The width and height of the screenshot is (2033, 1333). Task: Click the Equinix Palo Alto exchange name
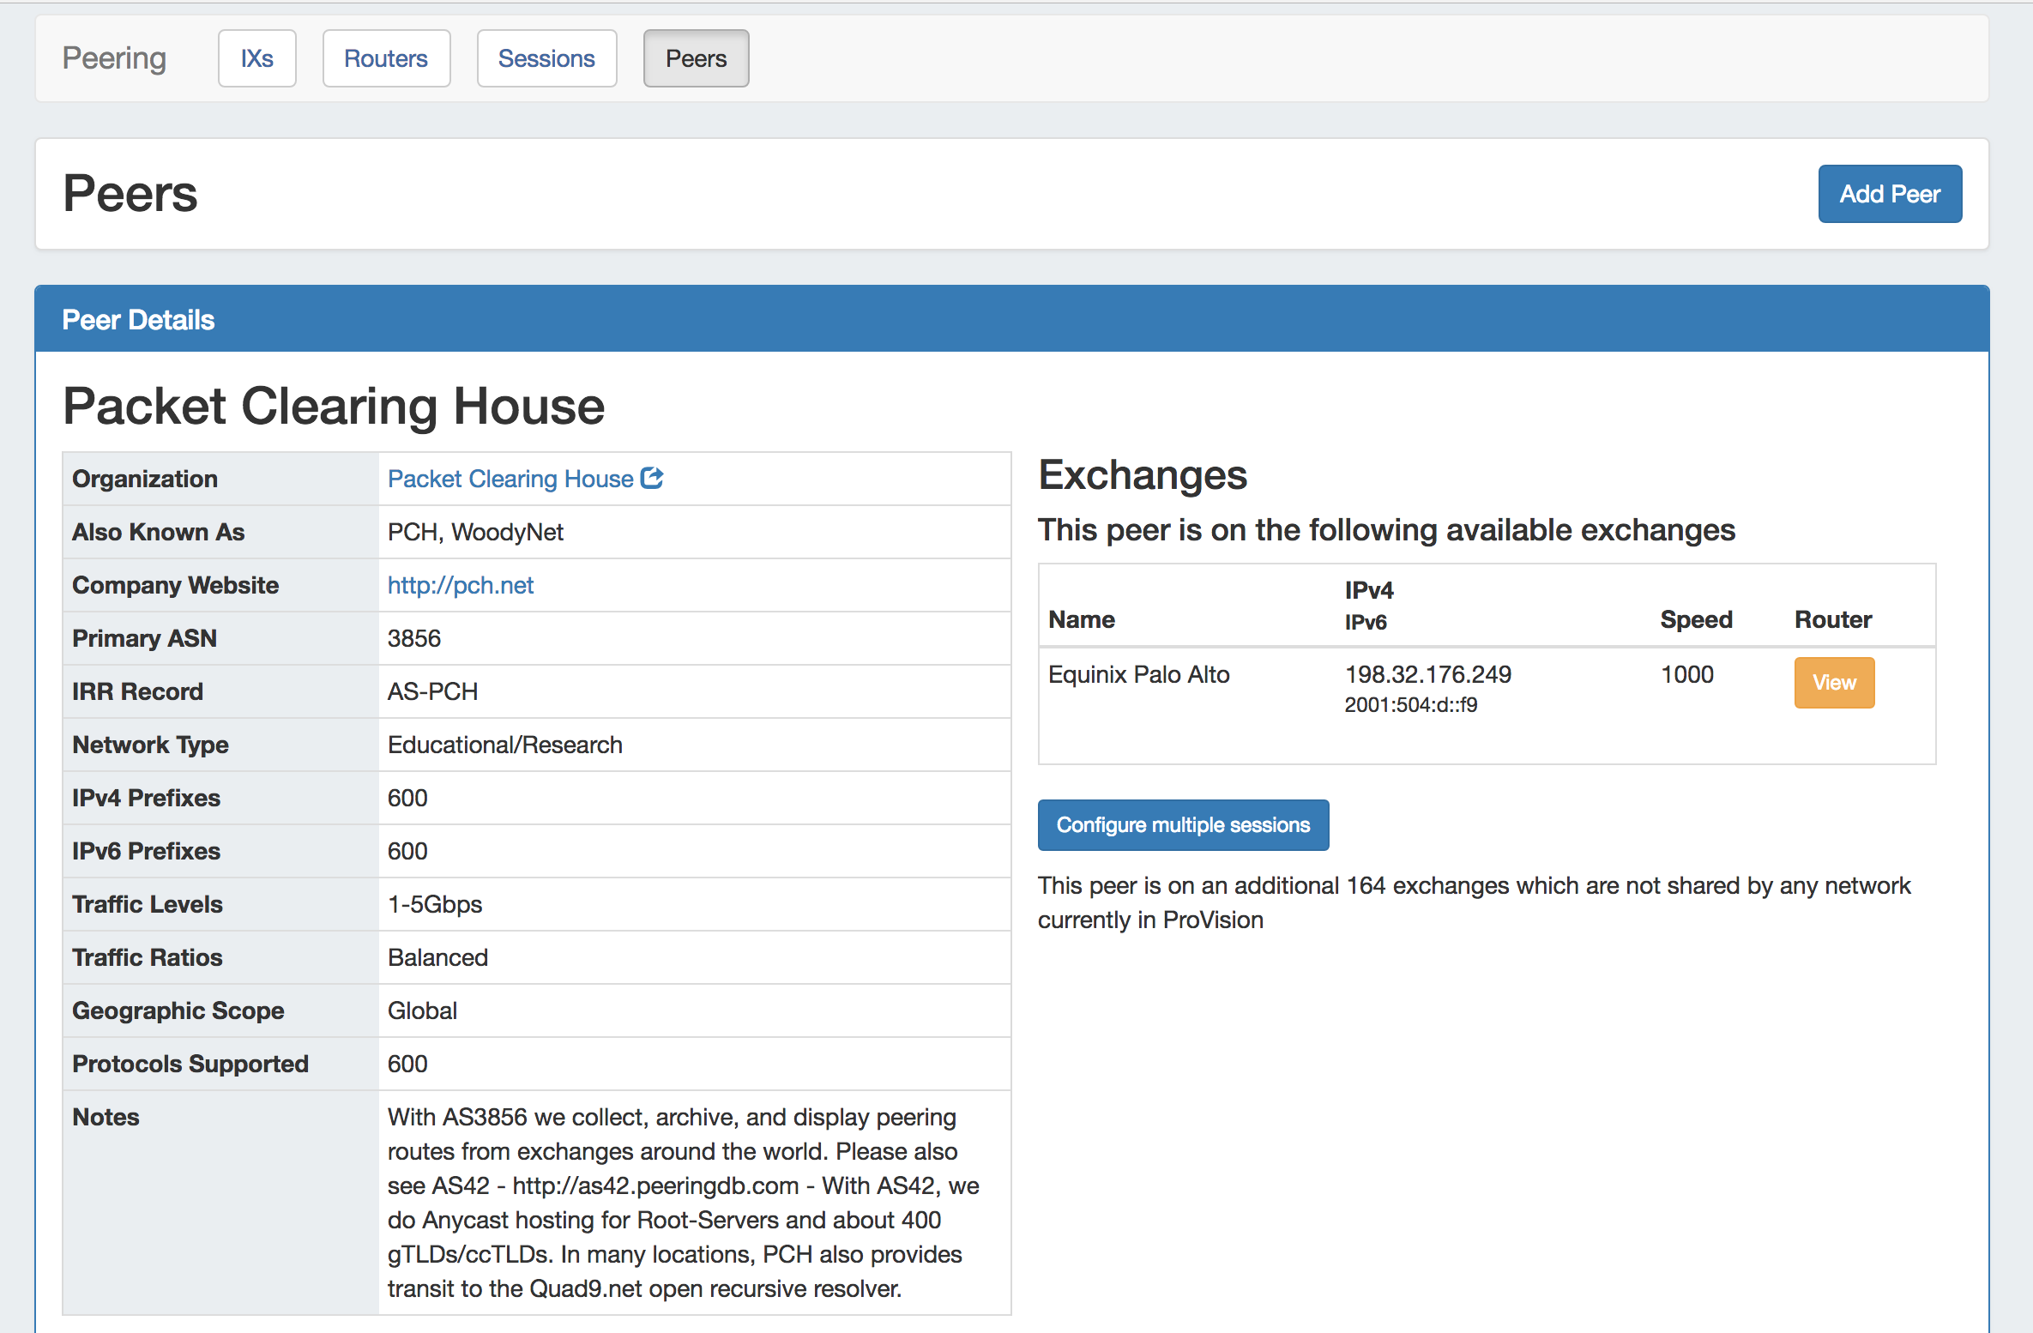click(1138, 674)
